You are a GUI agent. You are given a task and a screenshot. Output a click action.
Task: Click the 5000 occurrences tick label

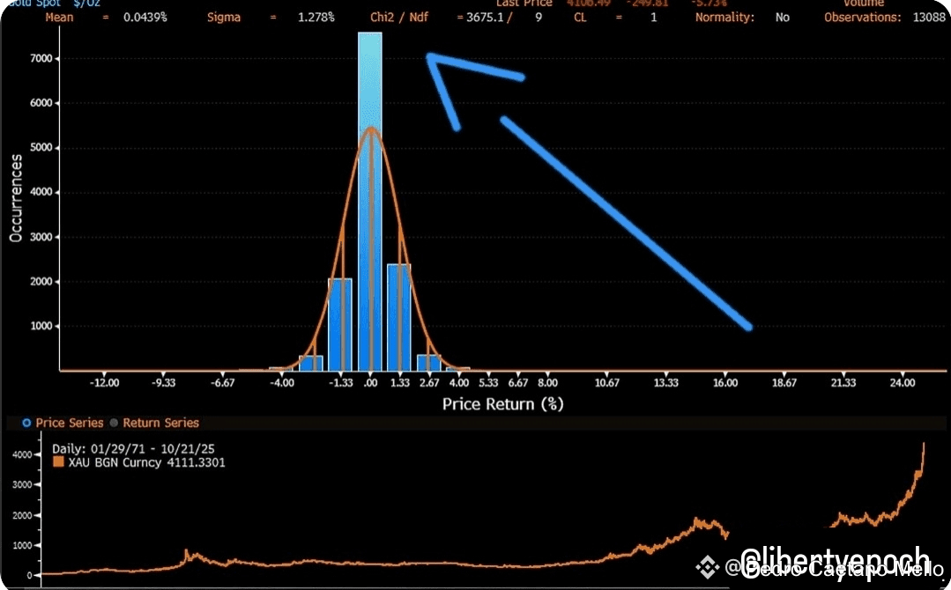[x=41, y=148]
